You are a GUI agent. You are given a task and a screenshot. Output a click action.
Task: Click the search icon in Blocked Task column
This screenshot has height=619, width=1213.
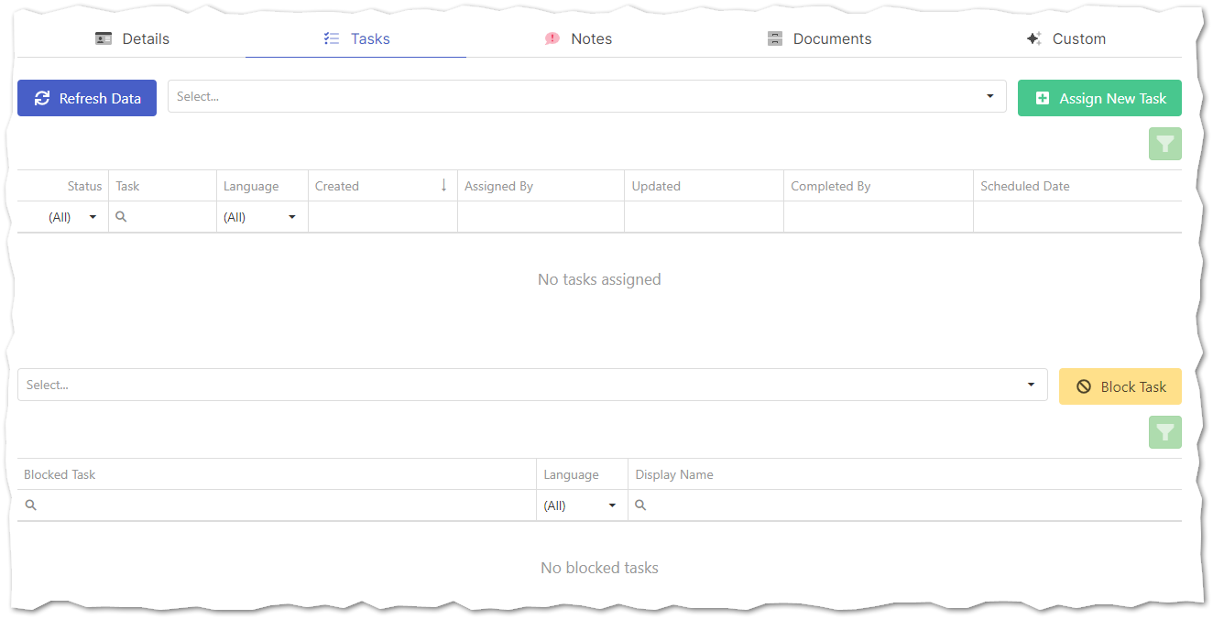point(30,505)
